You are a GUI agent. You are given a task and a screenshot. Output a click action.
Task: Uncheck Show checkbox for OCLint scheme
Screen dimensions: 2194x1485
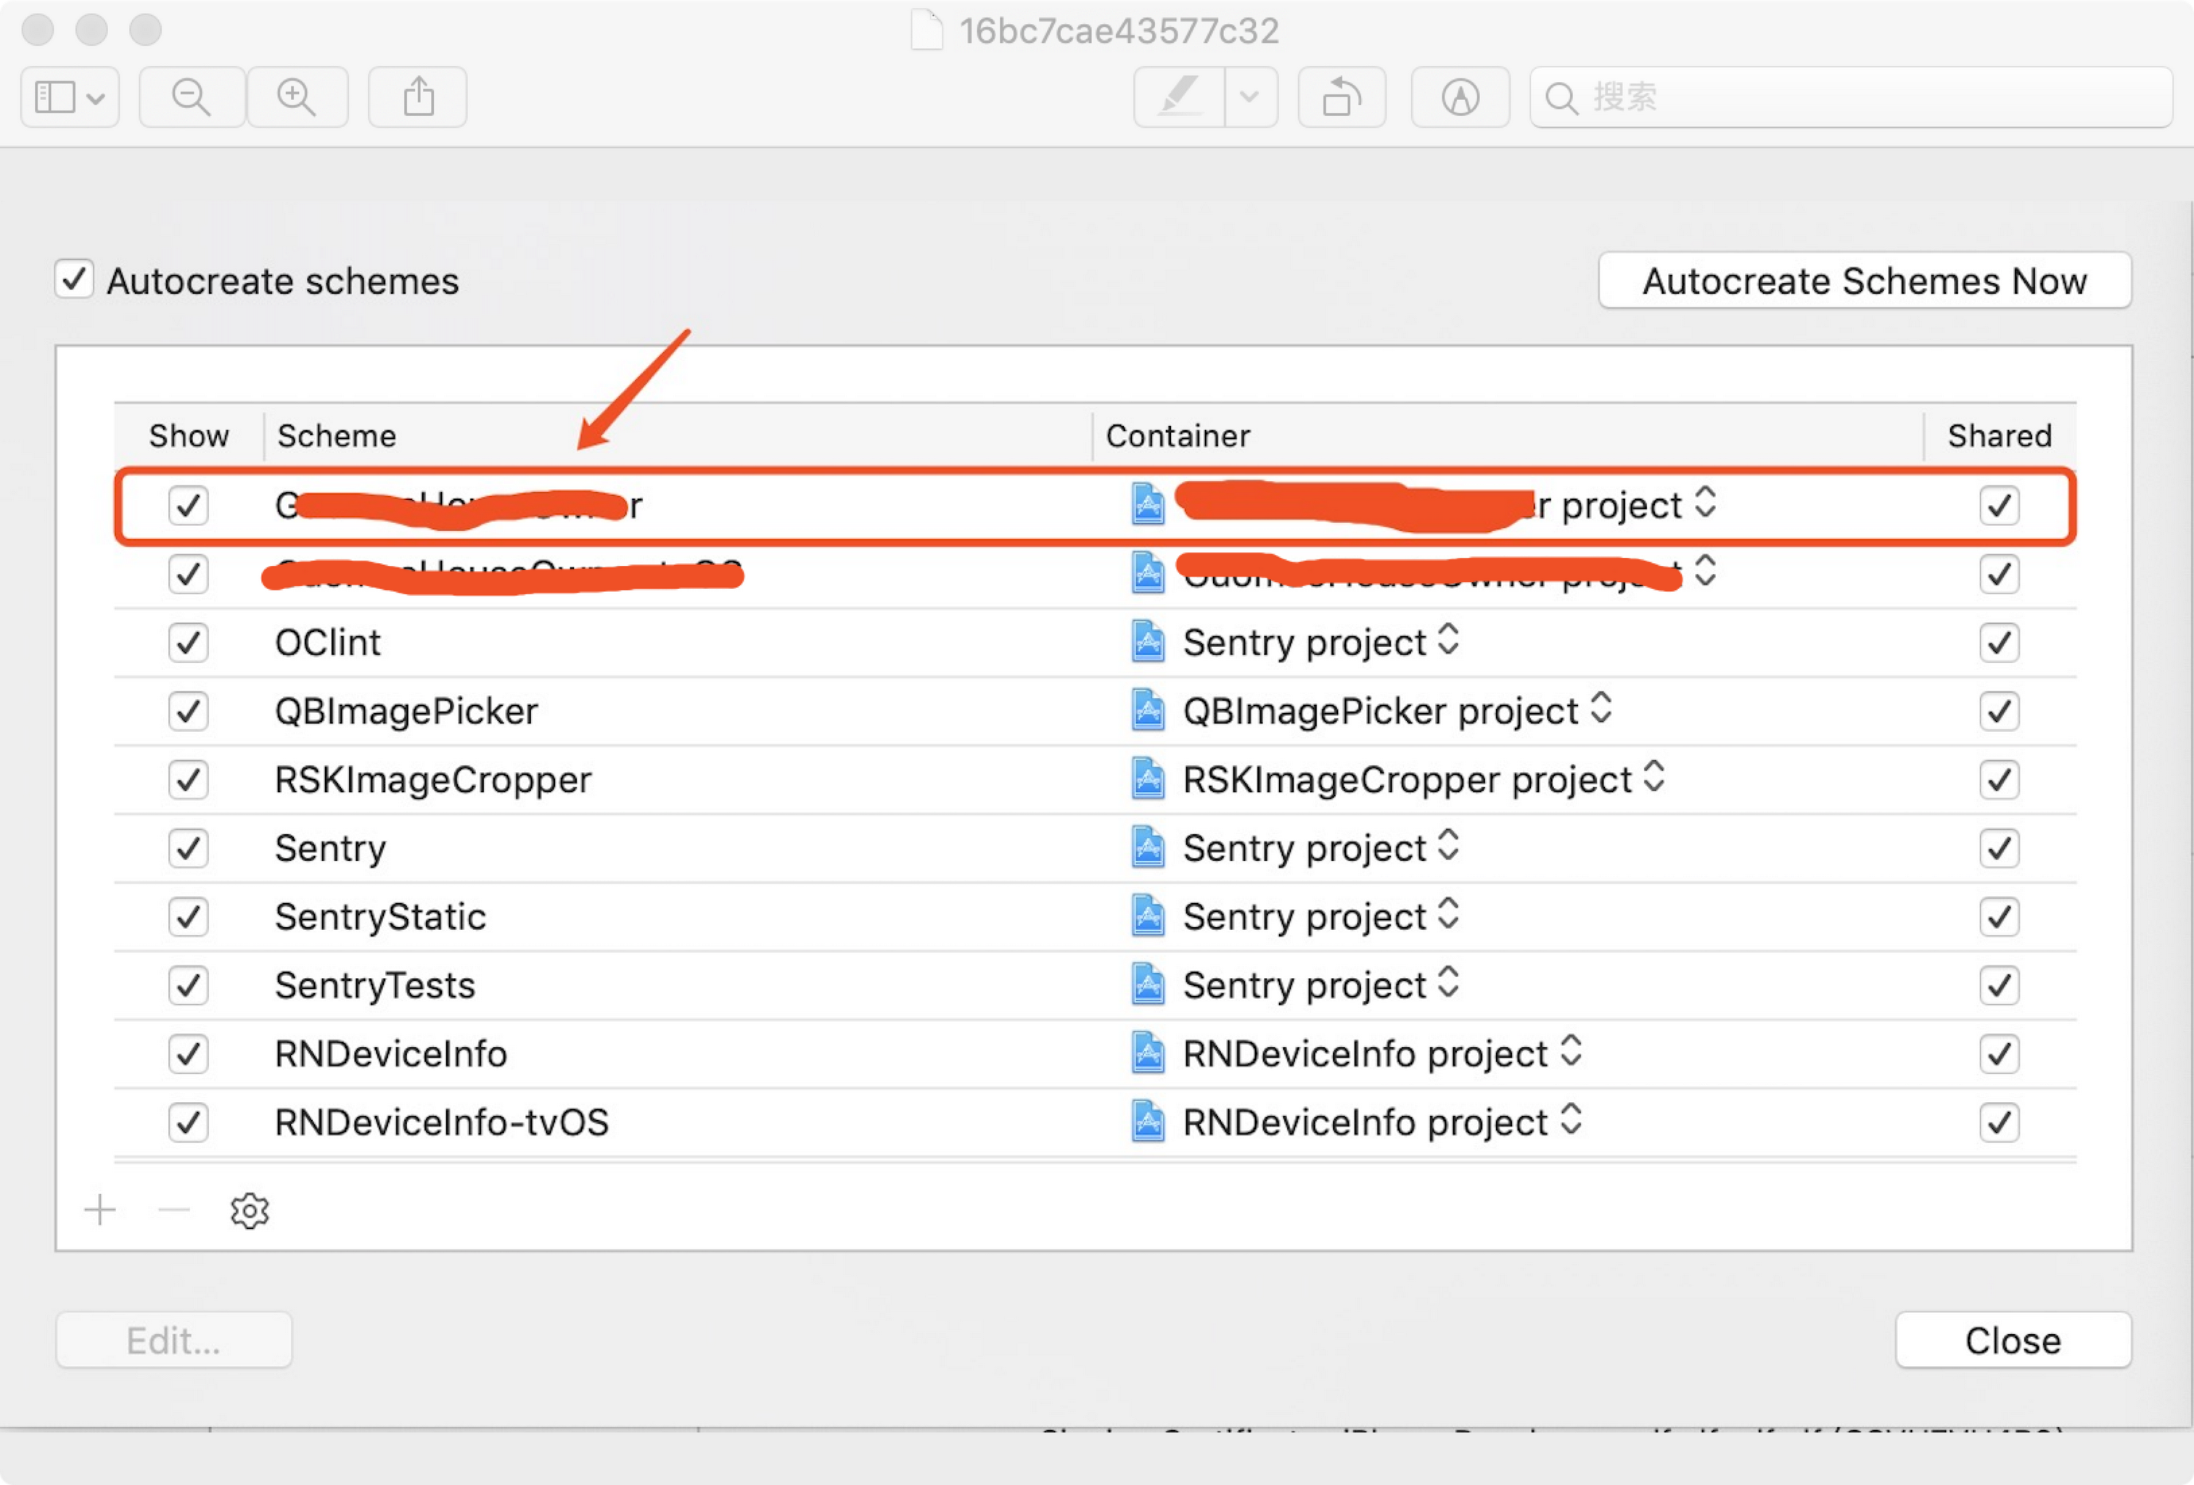[188, 643]
